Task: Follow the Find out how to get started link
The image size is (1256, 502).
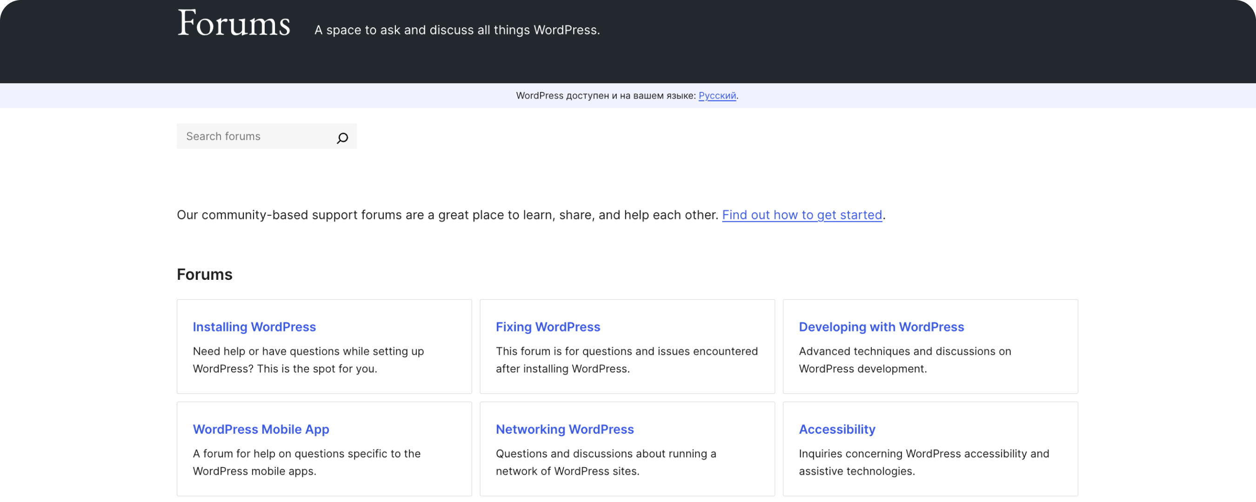Action: 802,214
